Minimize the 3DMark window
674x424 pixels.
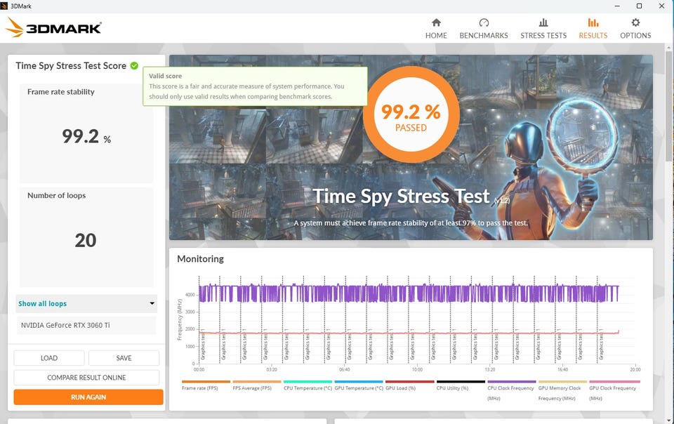pyautogui.click(x=617, y=6)
